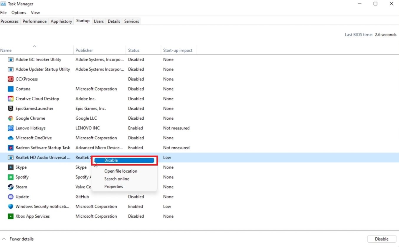Screen dimensions: 399x247
Task: Open the Options menu
Action: (19, 13)
